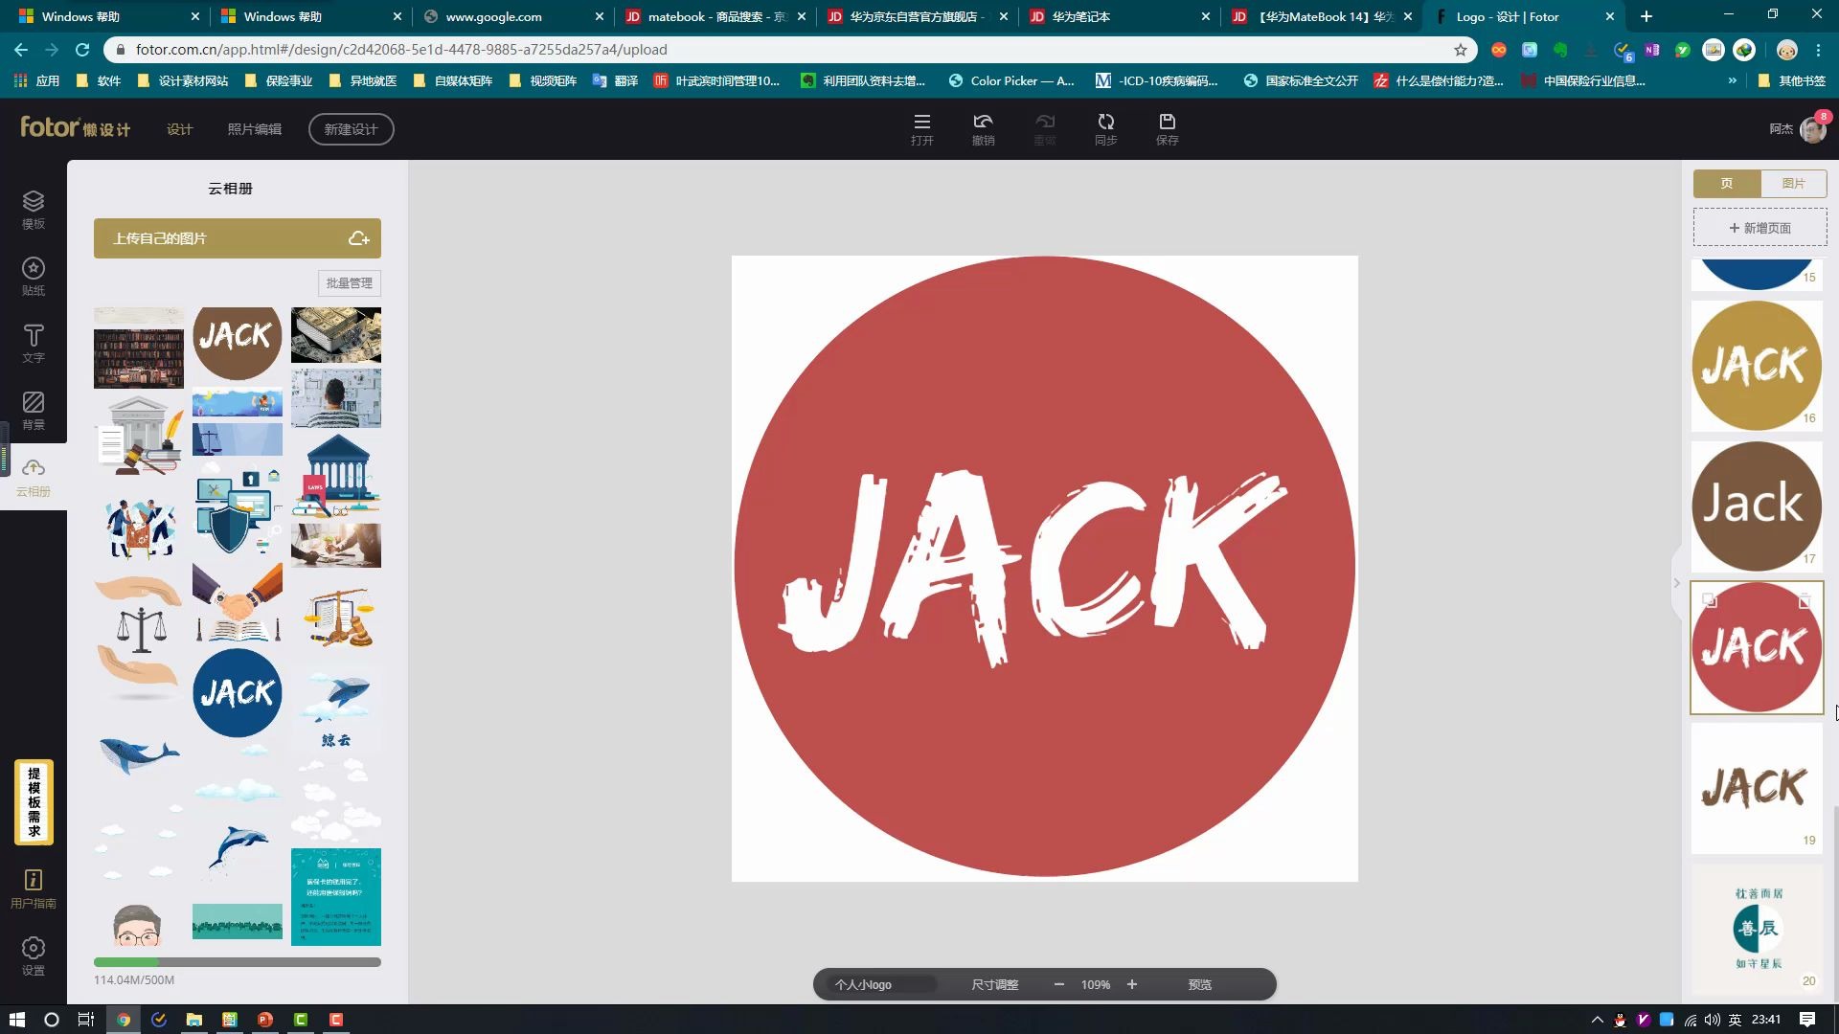Click the browser address bar URL
The image size is (1839, 1034).
click(x=401, y=50)
